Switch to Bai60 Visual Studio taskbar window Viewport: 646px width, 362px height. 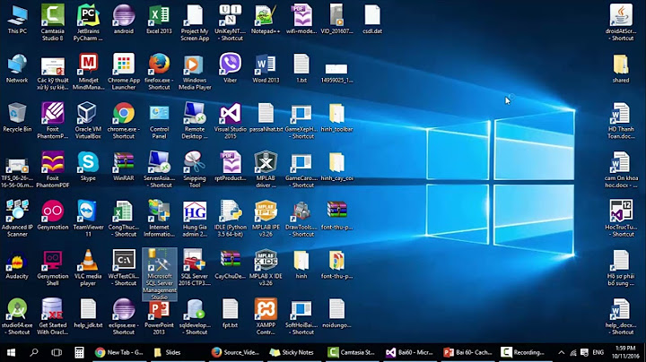(x=410, y=352)
